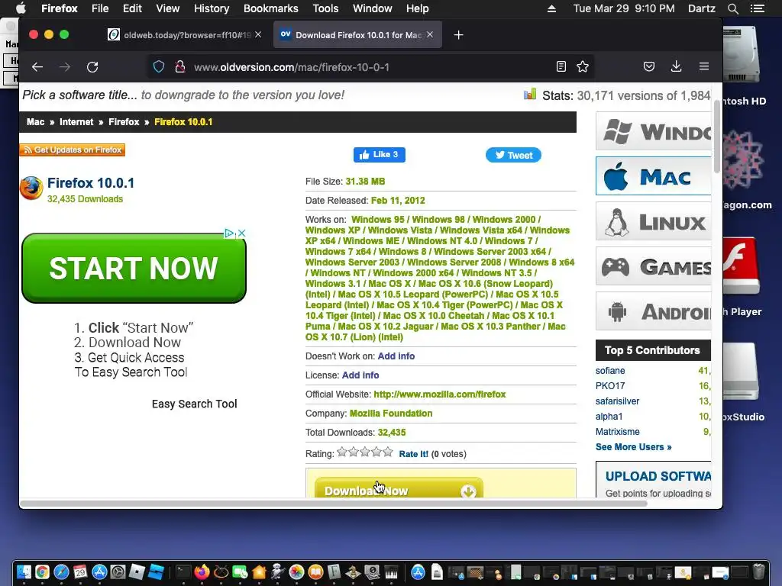Click the vertical scrollbar thumb
The height and width of the screenshot is (586, 782).
click(717, 136)
